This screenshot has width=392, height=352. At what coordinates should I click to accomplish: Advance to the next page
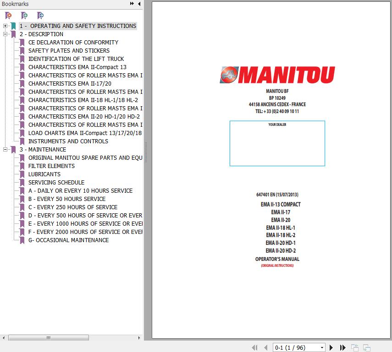331,347
